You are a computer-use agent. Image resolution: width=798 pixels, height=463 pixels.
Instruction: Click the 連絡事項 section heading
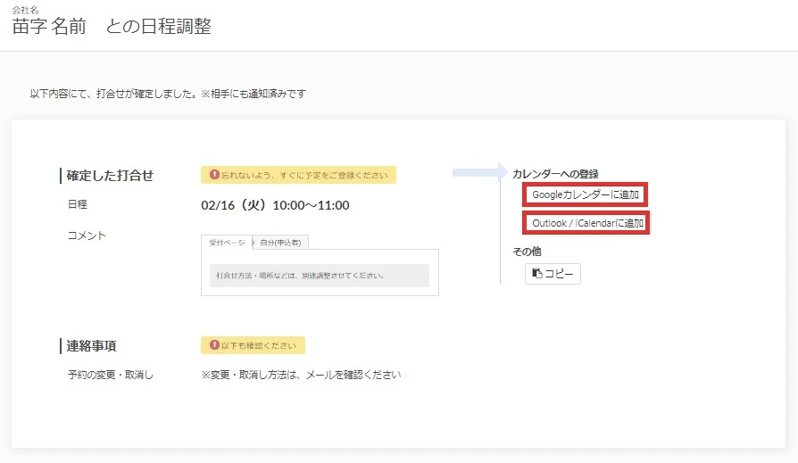(91, 345)
